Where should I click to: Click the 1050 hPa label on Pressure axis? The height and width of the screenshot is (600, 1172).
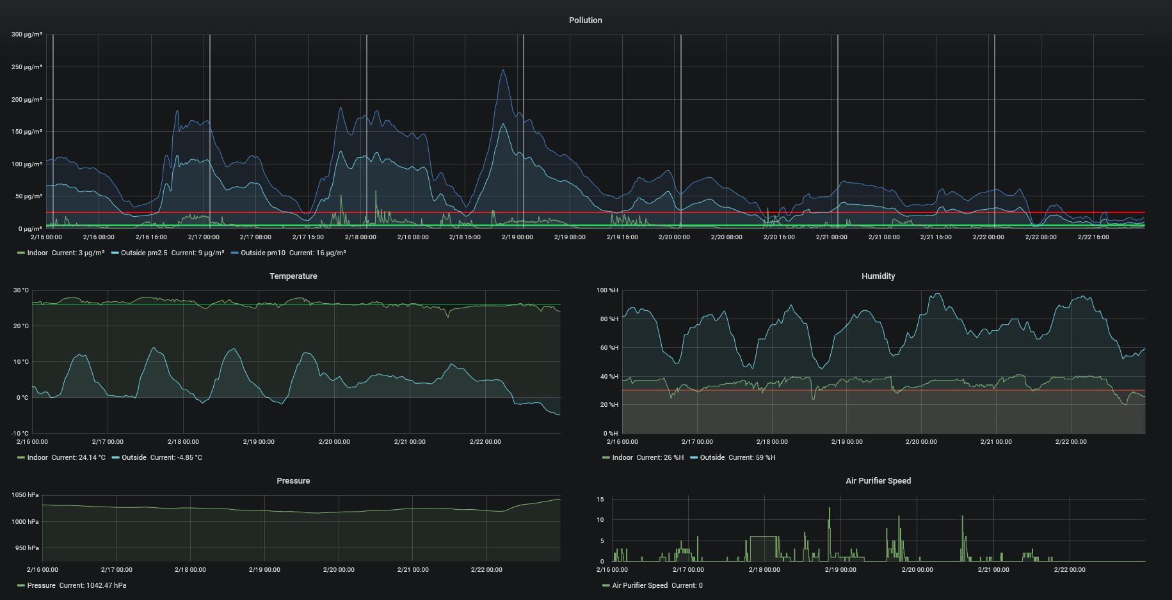[25, 495]
